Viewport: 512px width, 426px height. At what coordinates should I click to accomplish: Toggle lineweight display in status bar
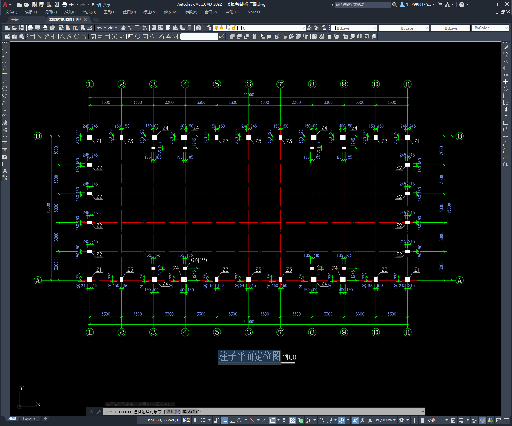285,420
